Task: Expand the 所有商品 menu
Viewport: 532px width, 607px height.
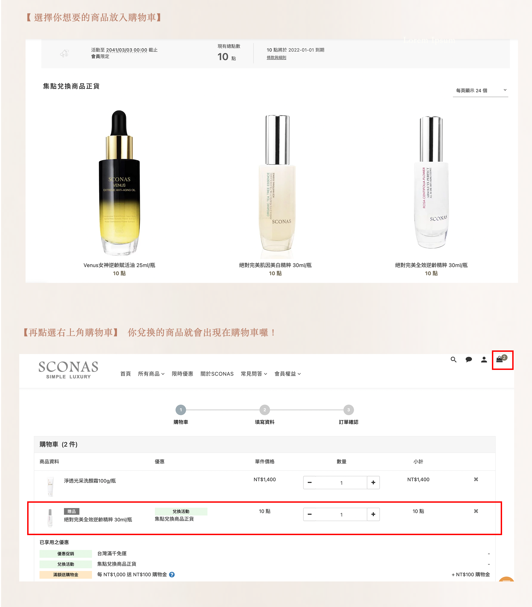Action: 151,374
